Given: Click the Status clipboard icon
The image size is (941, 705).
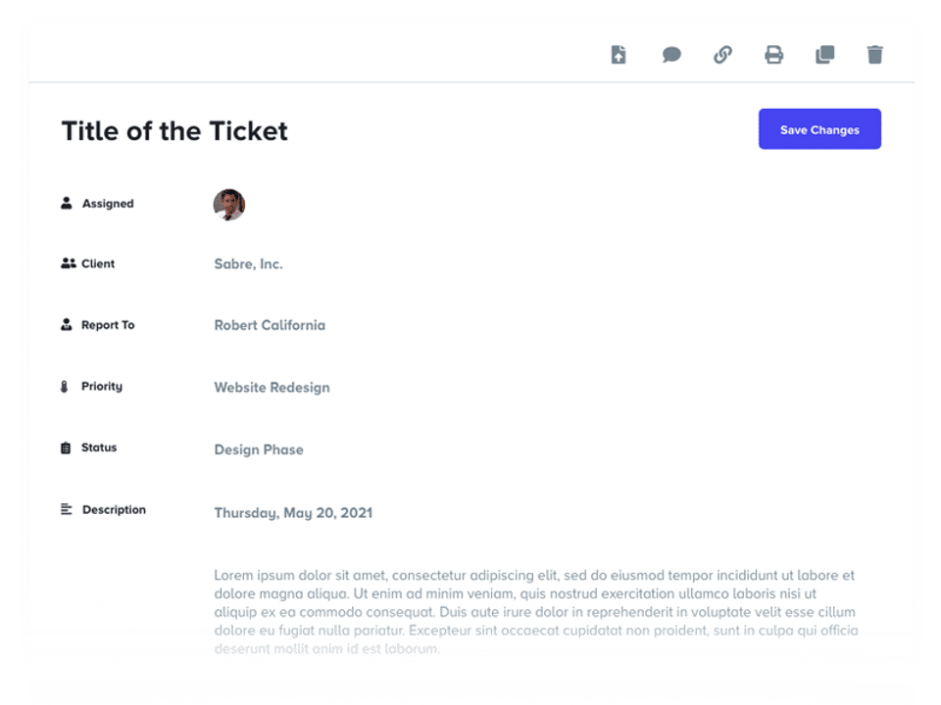Looking at the screenshot, I should click(x=66, y=447).
